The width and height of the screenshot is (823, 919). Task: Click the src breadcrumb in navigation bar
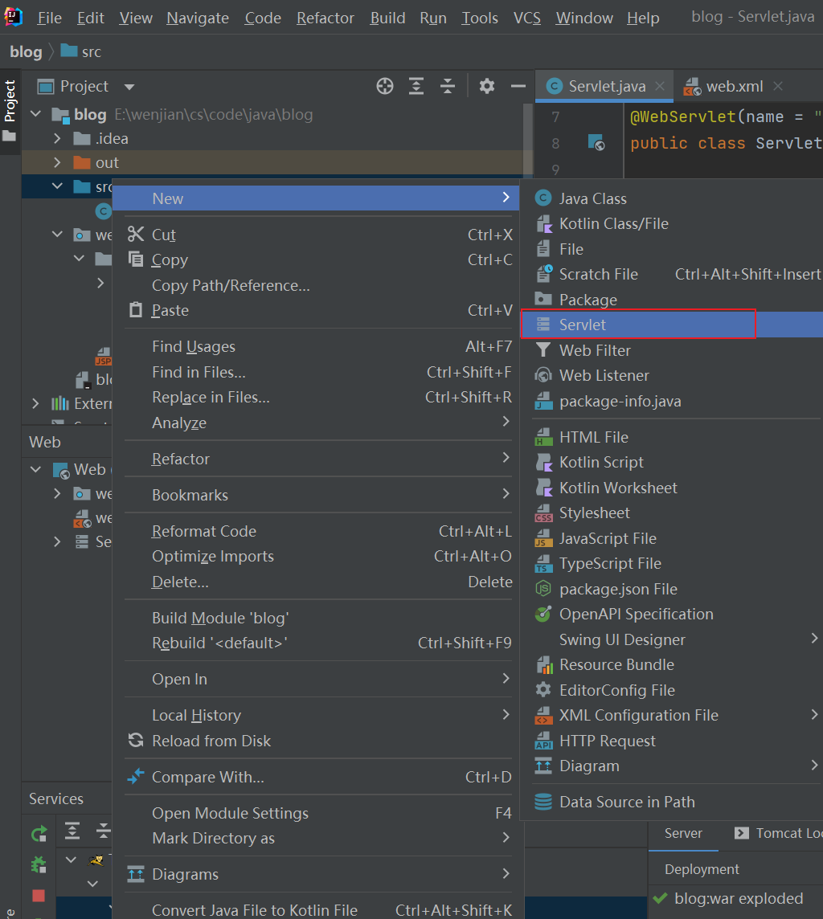click(81, 51)
